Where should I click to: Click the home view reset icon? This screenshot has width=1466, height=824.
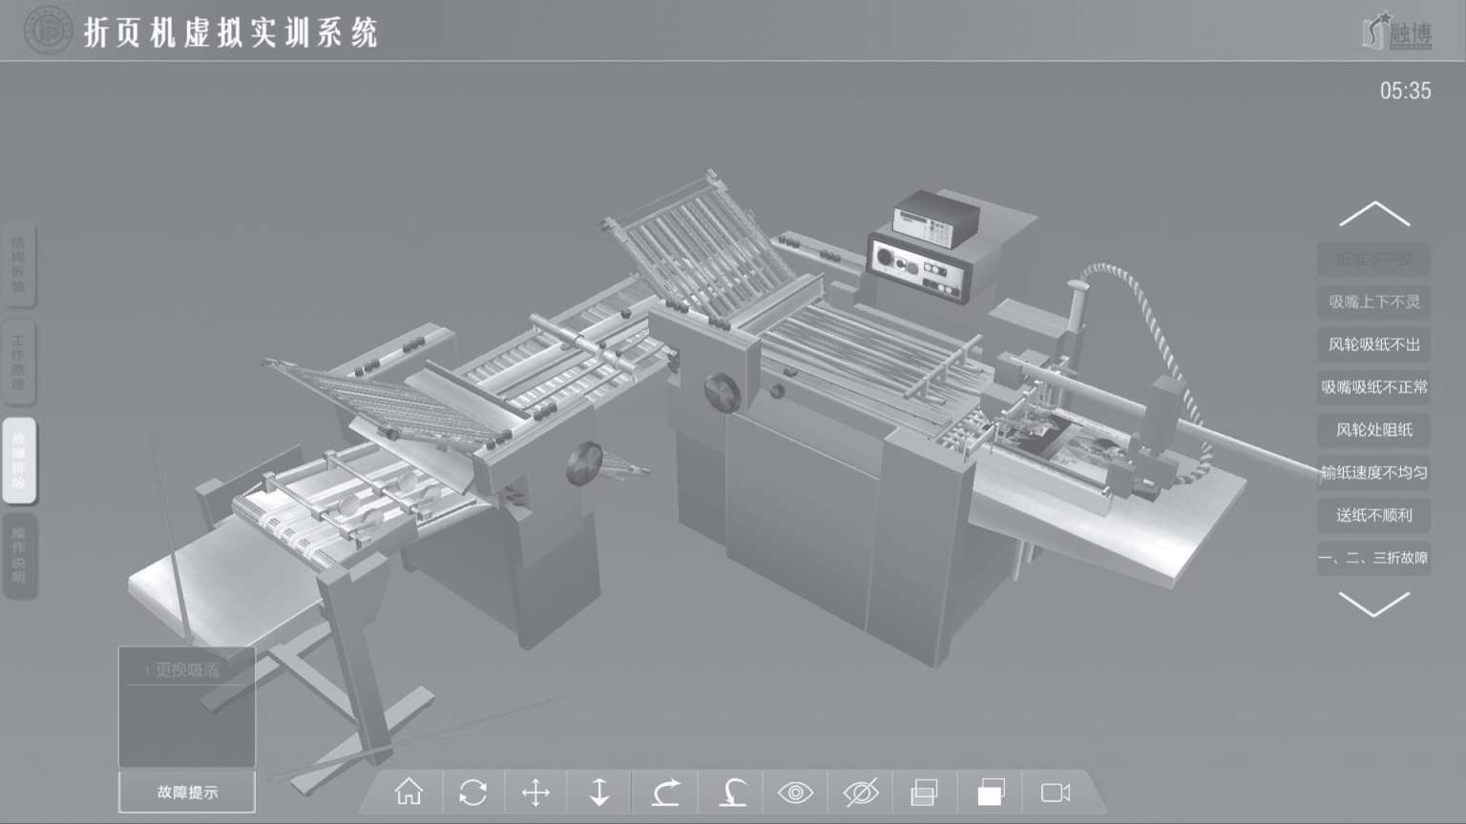(408, 793)
